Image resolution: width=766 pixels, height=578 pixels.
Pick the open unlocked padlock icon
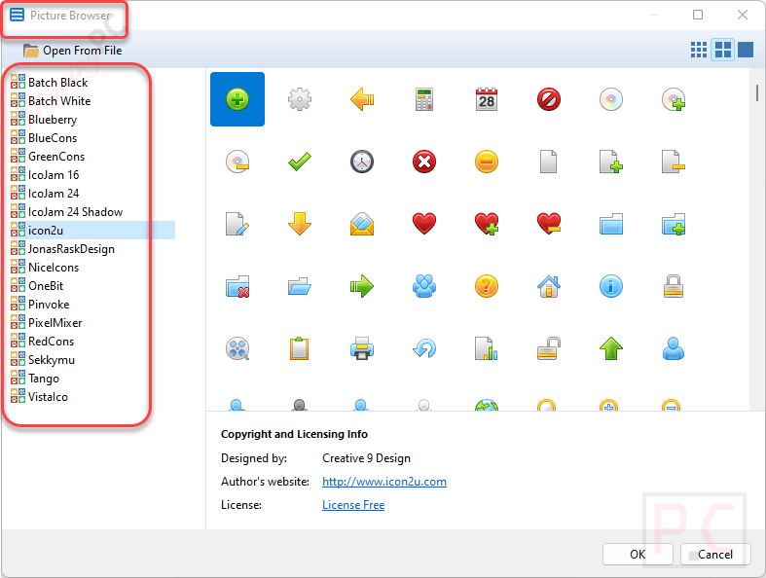[x=549, y=349]
